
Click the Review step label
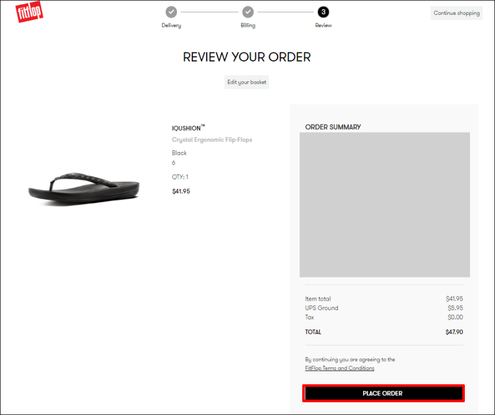(323, 25)
